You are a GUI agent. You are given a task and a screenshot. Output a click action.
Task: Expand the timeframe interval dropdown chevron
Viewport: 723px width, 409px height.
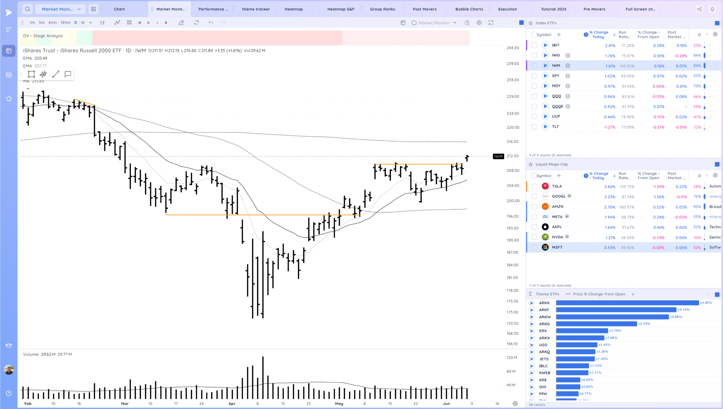(90, 23)
